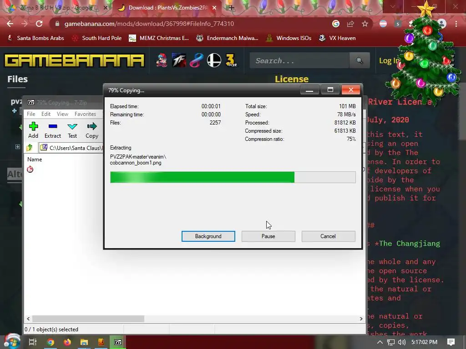Image resolution: width=466 pixels, height=349 pixels.
Task: Select the file entry icon in the 7-Zip list
Action: pyautogui.click(x=30, y=170)
